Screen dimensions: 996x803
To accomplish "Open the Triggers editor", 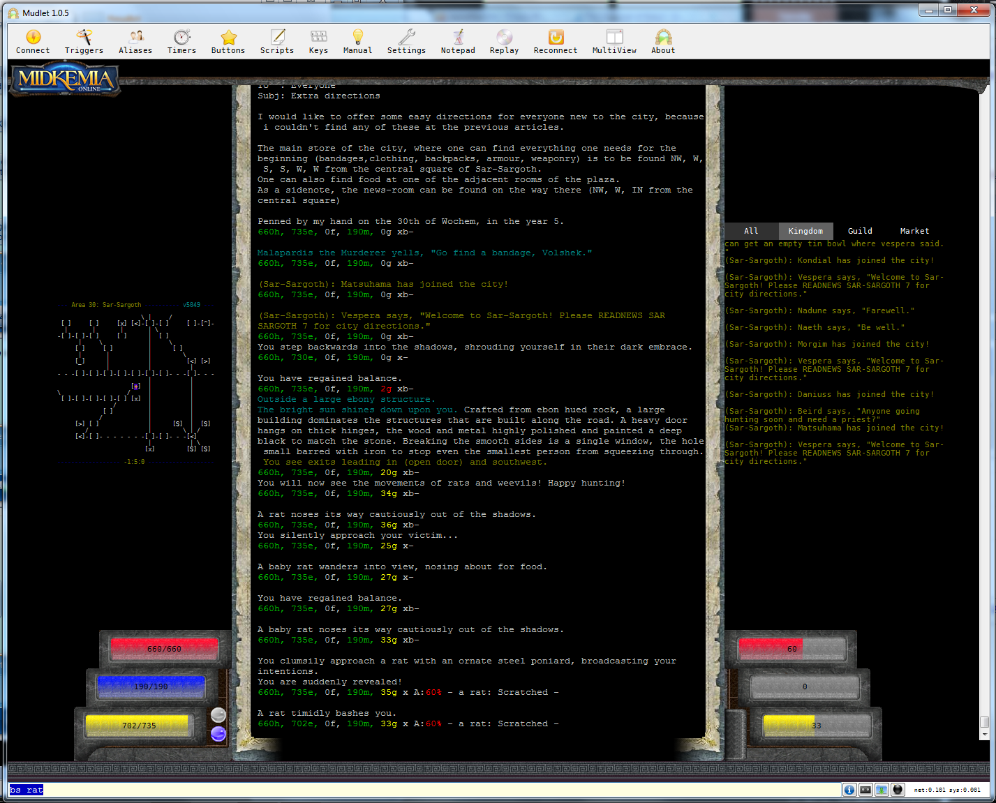I will 84,42.
